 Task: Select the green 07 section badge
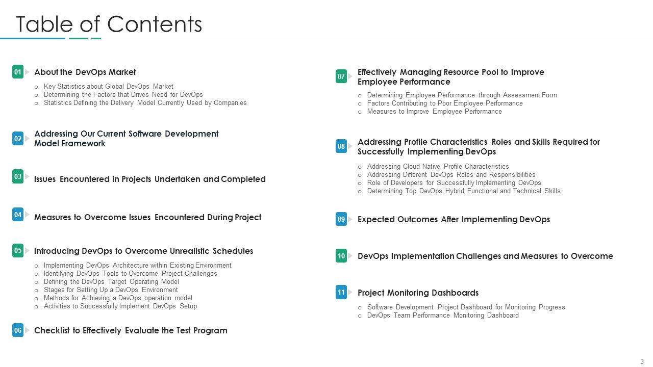[x=341, y=76]
